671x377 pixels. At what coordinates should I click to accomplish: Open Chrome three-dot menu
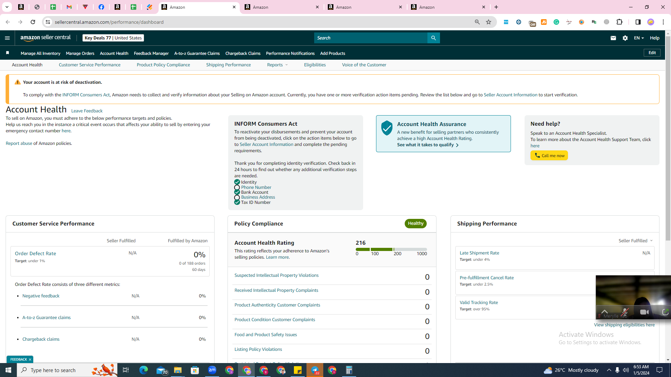(x=663, y=22)
